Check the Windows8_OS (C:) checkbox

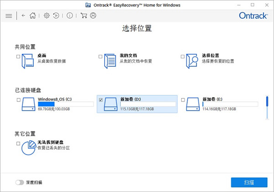pyautogui.click(x=19, y=100)
